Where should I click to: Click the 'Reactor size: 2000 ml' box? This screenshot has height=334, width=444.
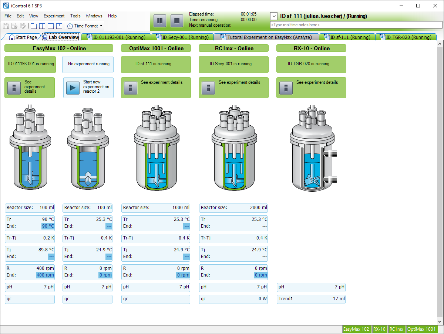233,208
